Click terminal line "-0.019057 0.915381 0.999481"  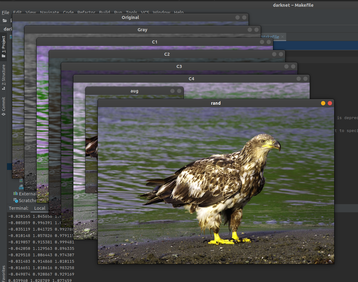pos(41,242)
